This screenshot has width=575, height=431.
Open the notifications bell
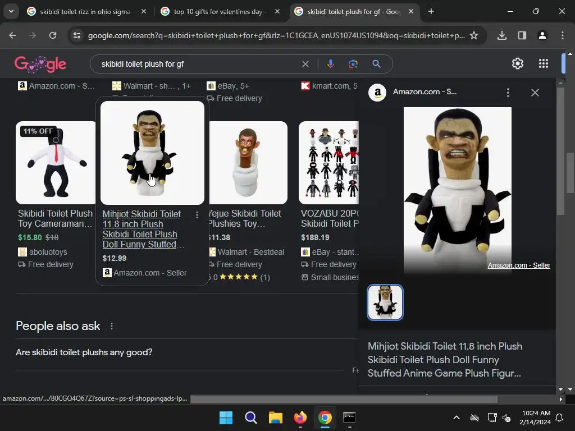[560, 418]
